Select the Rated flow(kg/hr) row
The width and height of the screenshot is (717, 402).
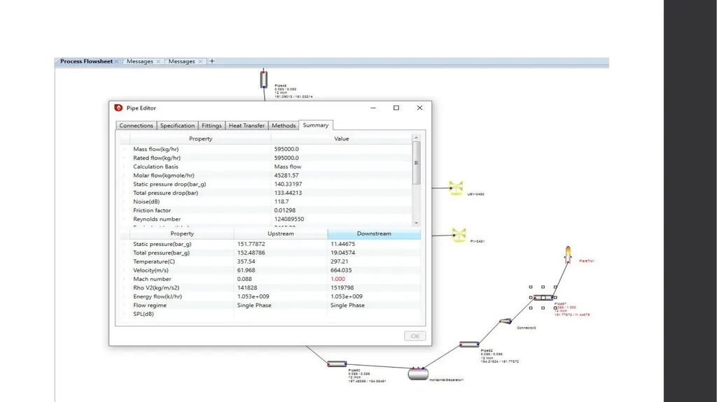(266, 157)
